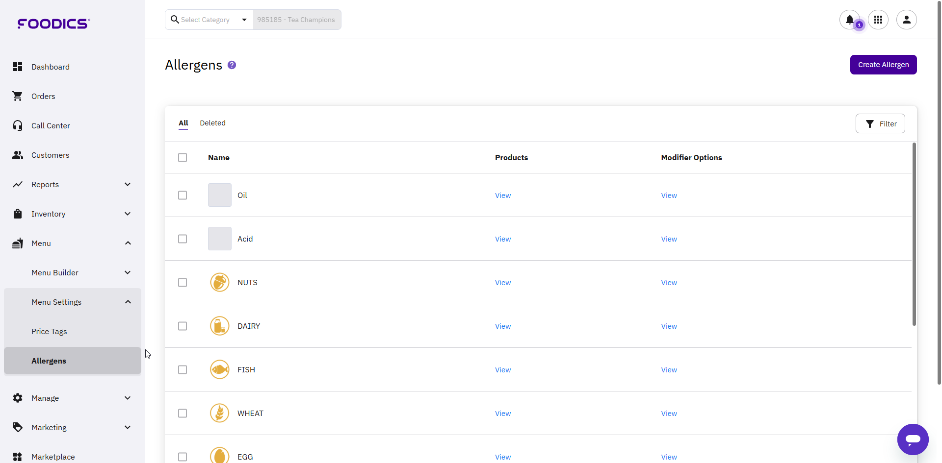Viewport: 942px width, 463px height.
Task: Check the box for the Oil allergen
Action: click(183, 195)
